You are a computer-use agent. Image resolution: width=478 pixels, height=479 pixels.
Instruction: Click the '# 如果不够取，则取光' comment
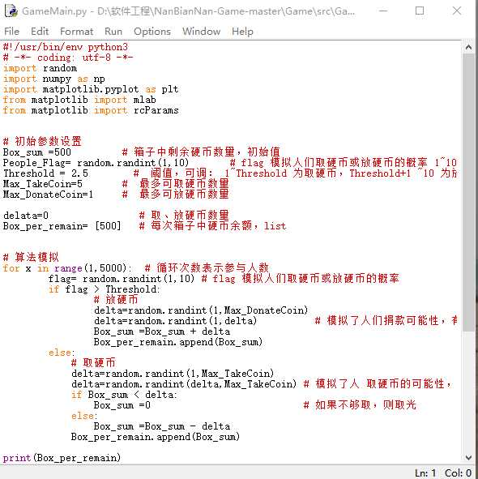[360, 405]
